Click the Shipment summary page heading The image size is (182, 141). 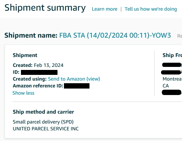[45, 8]
